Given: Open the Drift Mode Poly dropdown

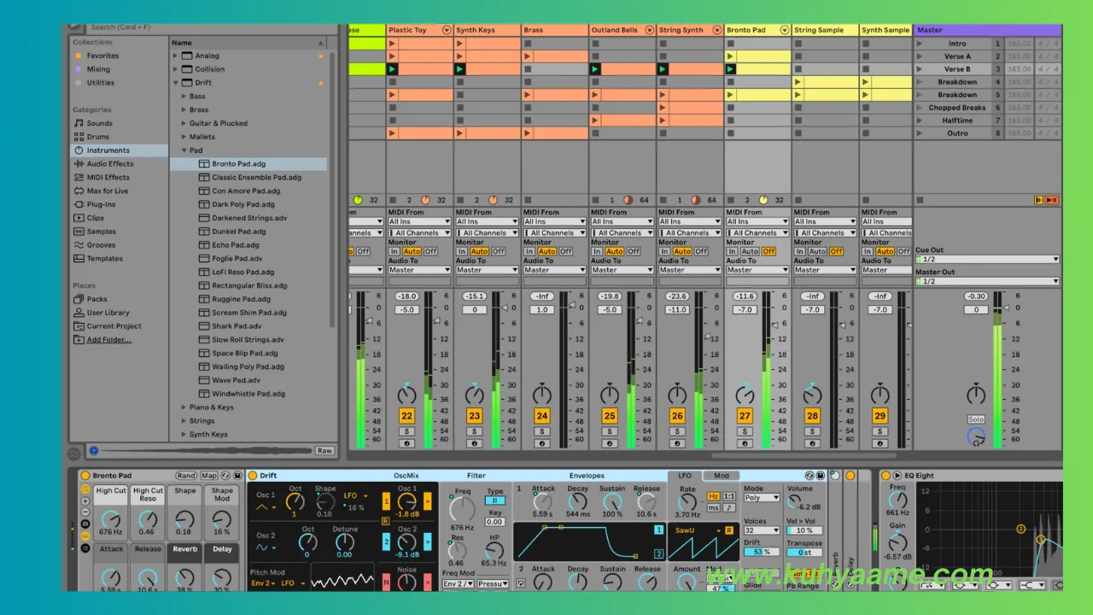Looking at the screenshot, I should (762, 498).
